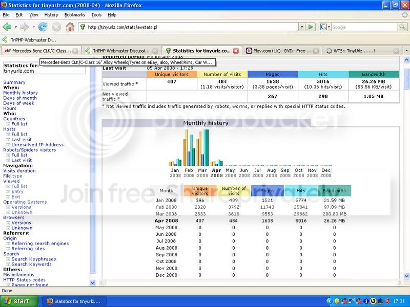Open the Countries report link
Screen dimensions: 410x307
(x=14, y=119)
